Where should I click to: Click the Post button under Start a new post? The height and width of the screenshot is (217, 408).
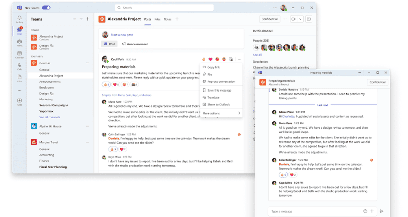point(109,44)
